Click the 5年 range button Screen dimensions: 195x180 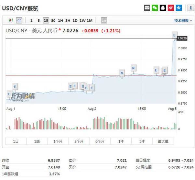coord(142,141)
